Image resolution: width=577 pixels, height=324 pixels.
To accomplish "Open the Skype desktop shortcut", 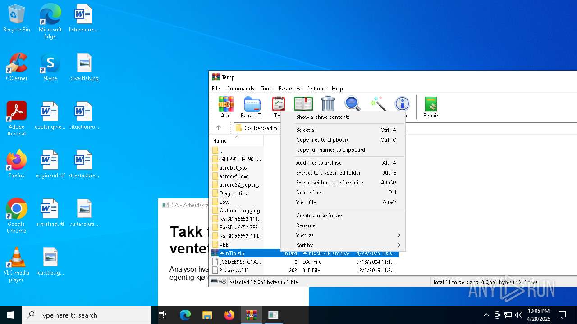I will [x=50, y=67].
